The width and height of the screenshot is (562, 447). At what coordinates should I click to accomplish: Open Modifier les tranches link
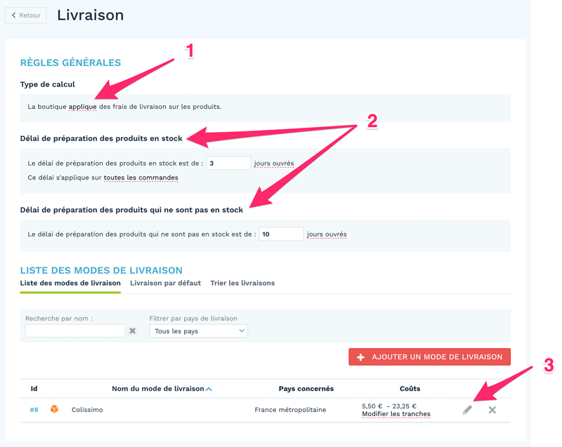click(x=396, y=414)
